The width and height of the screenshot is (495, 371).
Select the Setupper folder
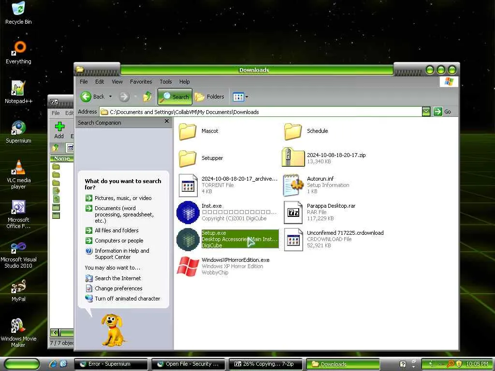[x=201, y=158]
